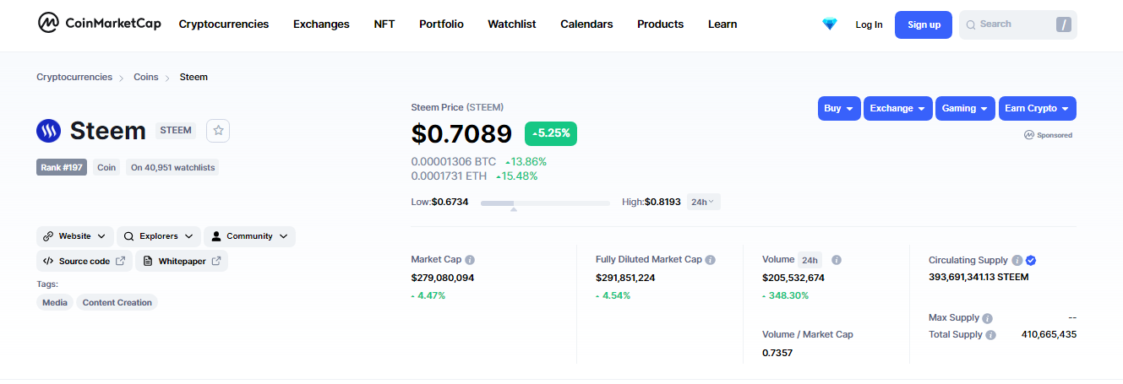Open the Cryptocurrencies menu
This screenshot has height=384, width=1123.
(x=224, y=24)
